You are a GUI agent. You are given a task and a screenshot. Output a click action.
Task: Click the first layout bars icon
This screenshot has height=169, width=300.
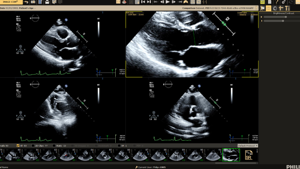(x=193, y=2)
